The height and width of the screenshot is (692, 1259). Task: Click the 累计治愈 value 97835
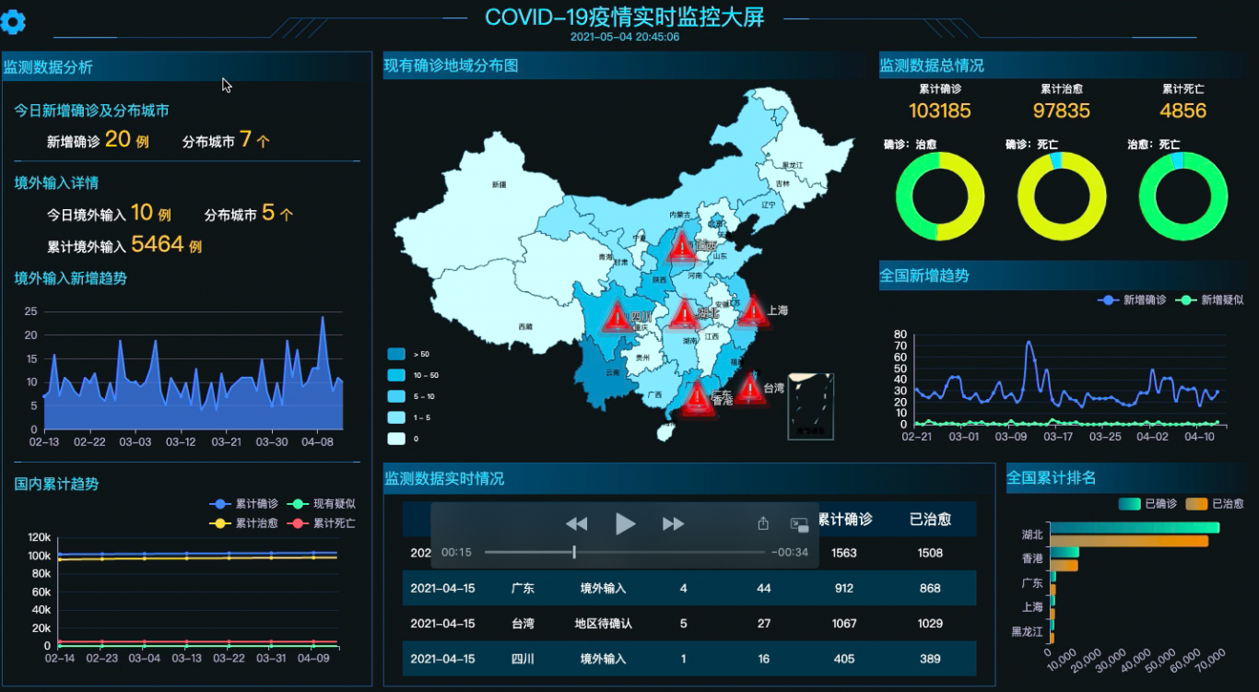point(1061,111)
